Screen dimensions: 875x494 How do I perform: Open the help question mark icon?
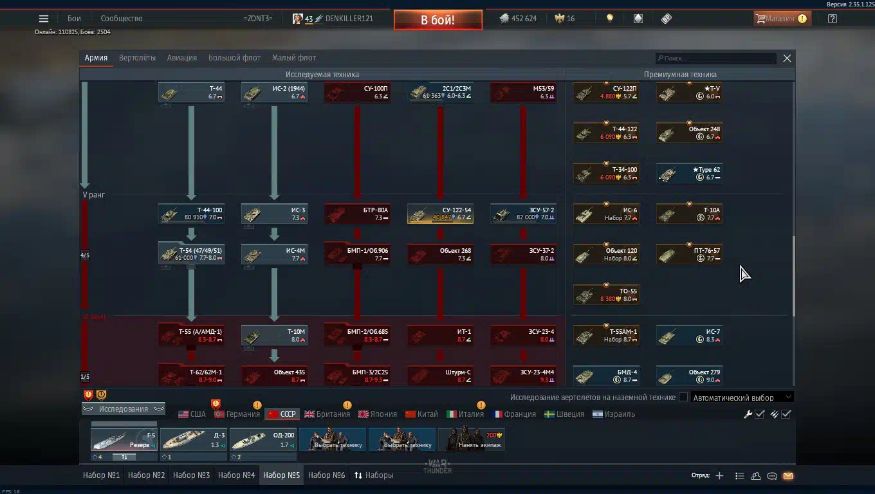click(833, 19)
